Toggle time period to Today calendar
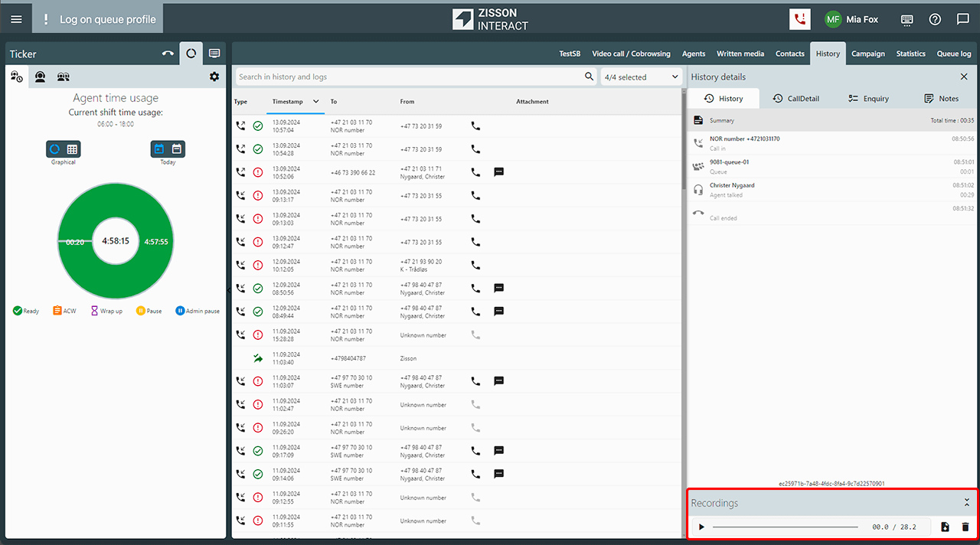The height and width of the screenshot is (545, 980). (x=159, y=149)
